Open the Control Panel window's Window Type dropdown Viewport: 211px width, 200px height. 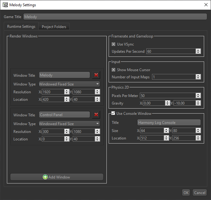[69, 124]
